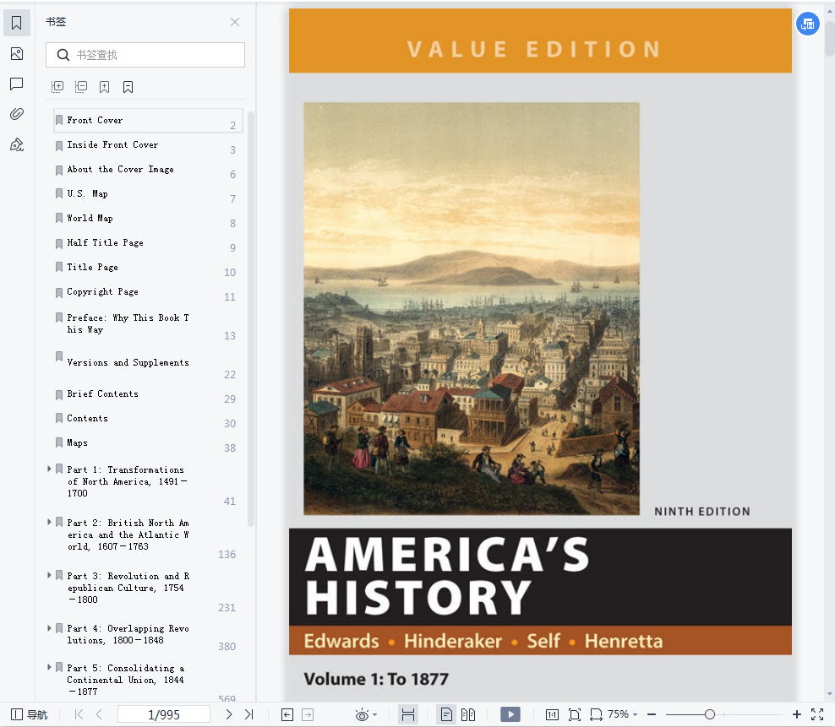Click the bookmark panel scrollbar
This screenshot has width=835, height=727.
click(x=251, y=319)
